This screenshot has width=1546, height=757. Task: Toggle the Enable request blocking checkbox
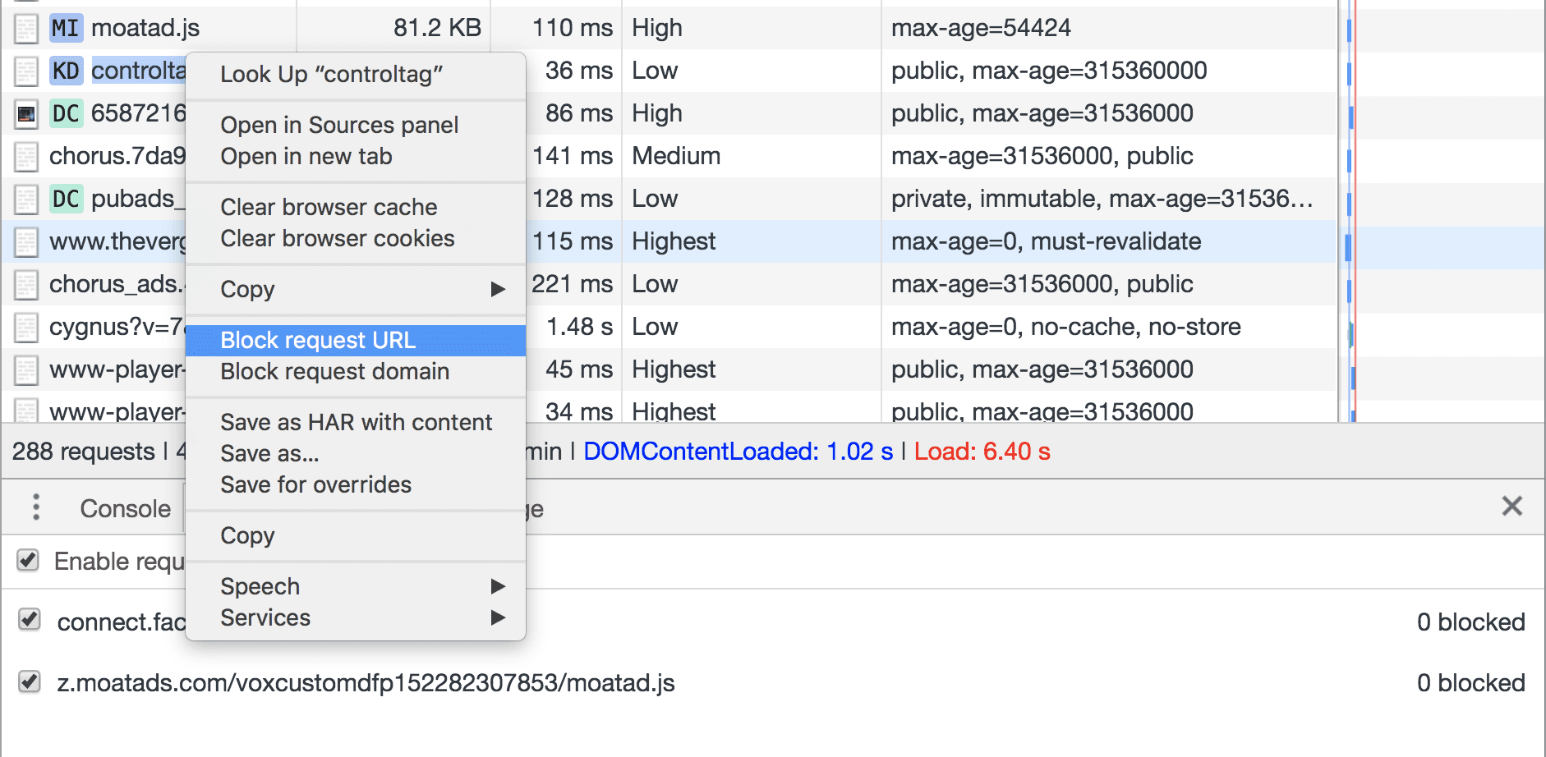tap(30, 561)
